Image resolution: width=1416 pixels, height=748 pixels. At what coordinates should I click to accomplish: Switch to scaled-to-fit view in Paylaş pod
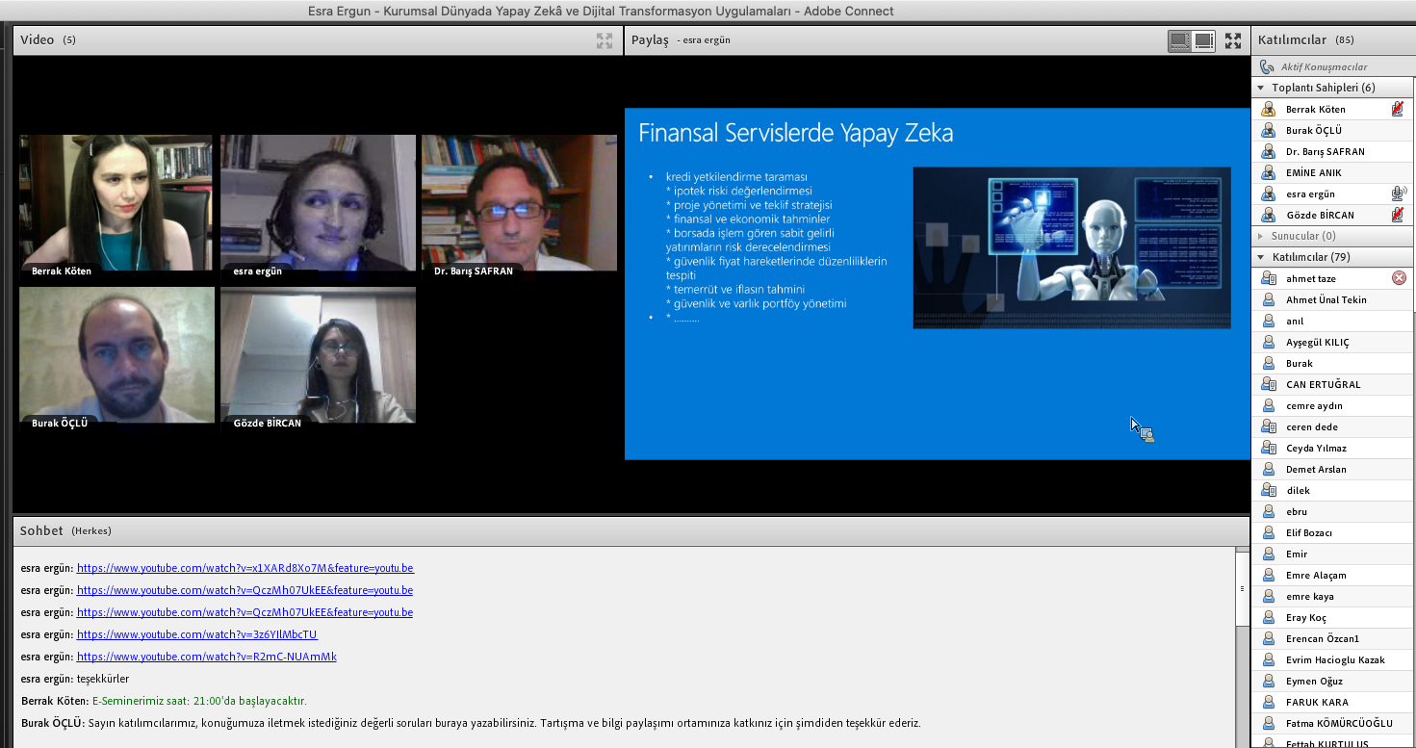[x=1179, y=40]
